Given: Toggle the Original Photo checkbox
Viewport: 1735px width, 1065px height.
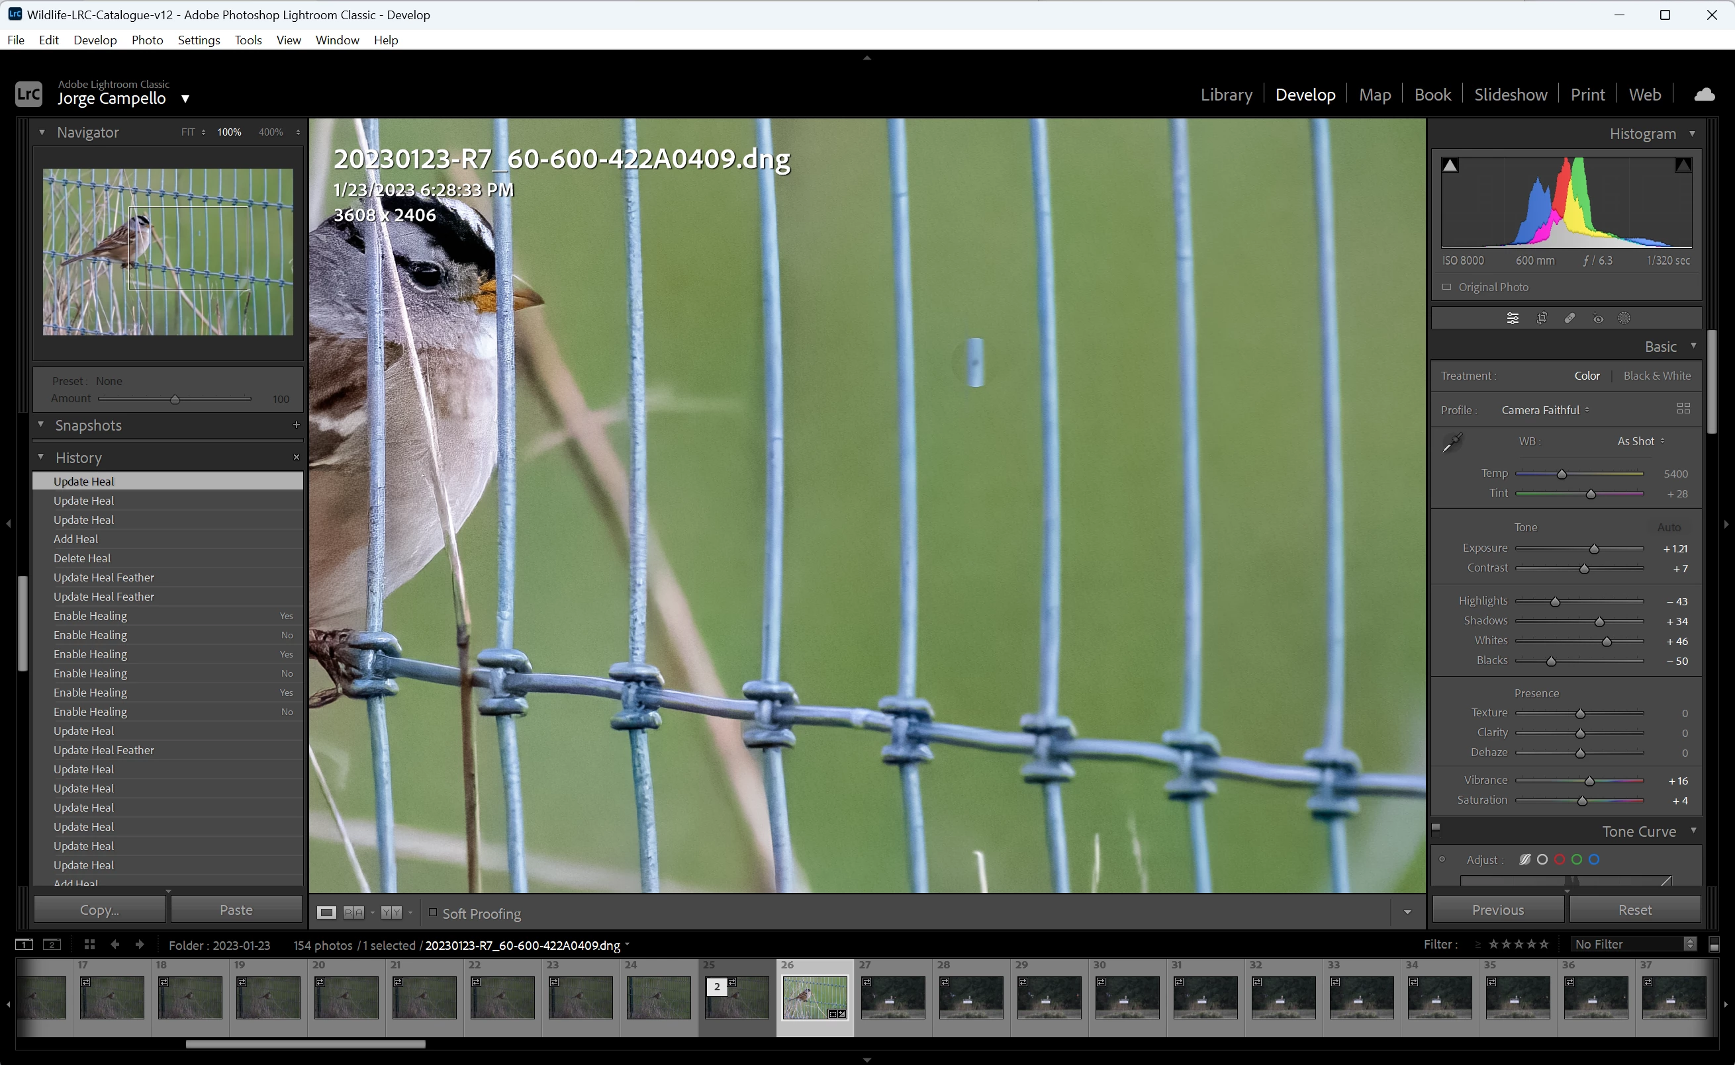Looking at the screenshot, I should 1447,287.
